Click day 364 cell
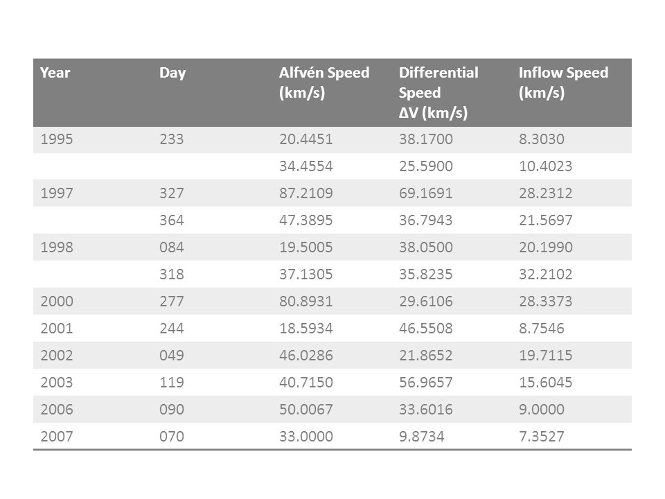The width and height of the screenshot is (665, 499). tap(172, 220)
